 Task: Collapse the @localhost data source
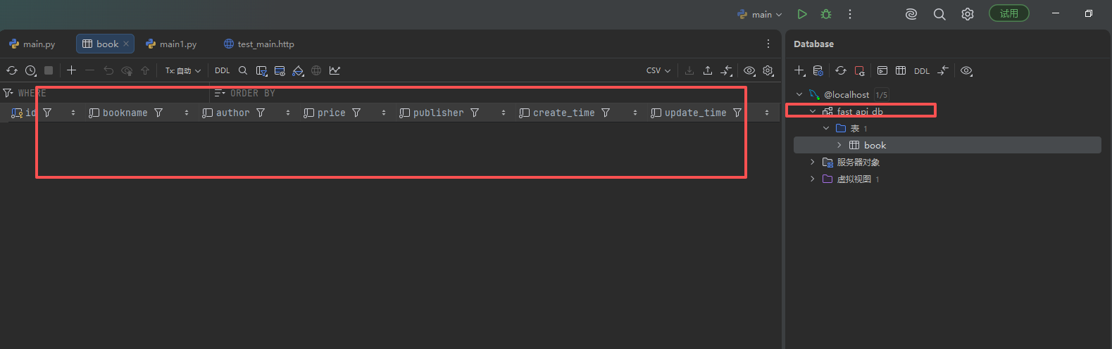point(799,94)
